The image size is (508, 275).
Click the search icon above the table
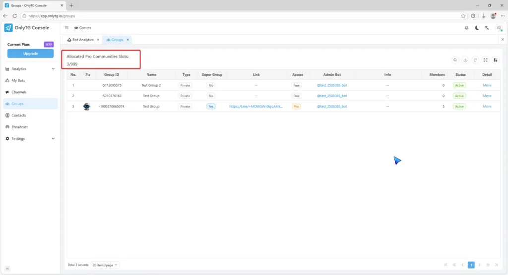click(455, 60)
